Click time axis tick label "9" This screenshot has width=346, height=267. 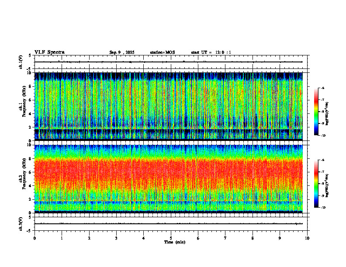point(280,238)
